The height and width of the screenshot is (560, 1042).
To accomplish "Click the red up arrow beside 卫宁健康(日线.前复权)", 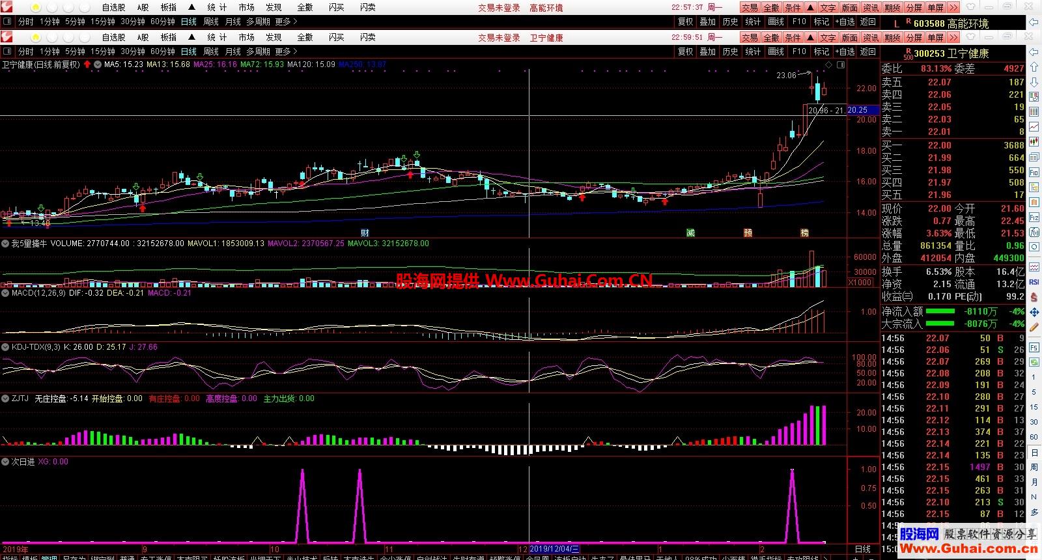I will click(x=87, y=64).
